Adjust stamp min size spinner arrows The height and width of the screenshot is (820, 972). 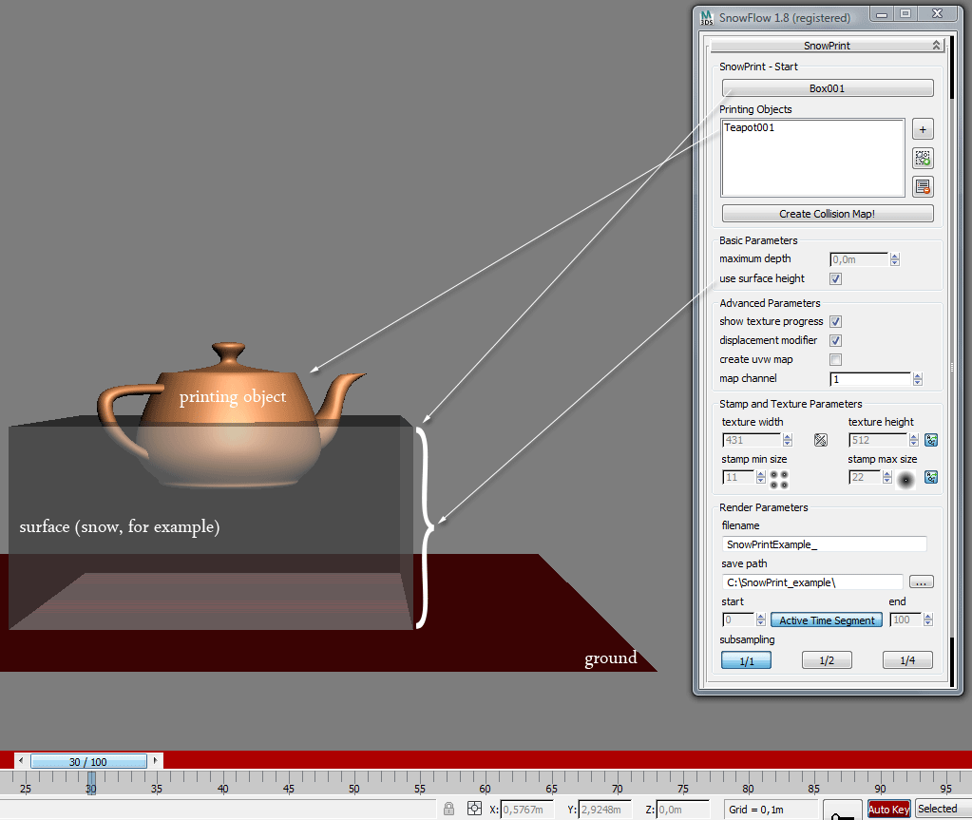(x=761, y=477)
